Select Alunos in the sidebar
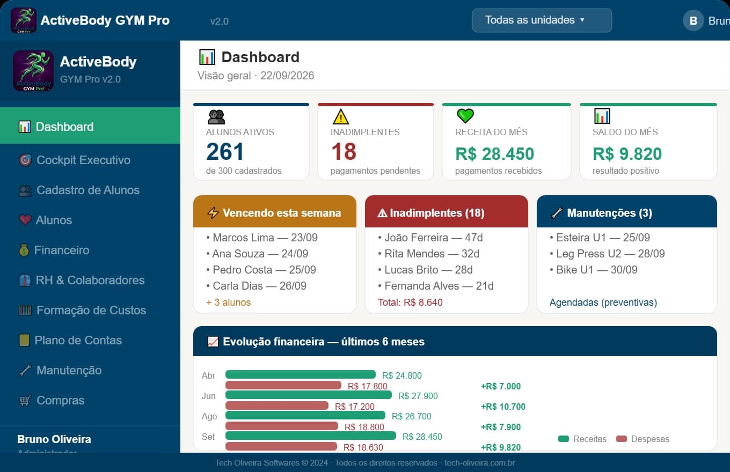 pos(90,220)
